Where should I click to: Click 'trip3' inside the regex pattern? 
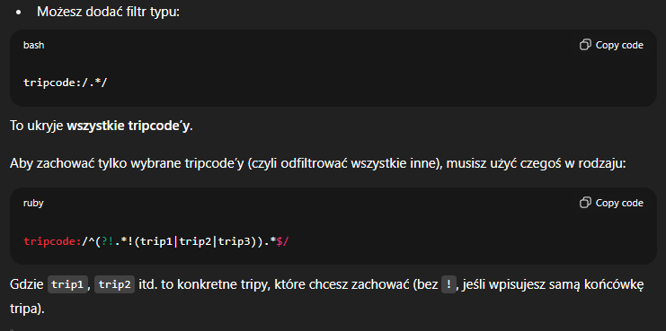tap(233, 241)
